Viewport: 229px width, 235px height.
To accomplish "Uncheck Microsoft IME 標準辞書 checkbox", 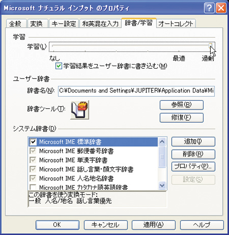I will tap(33, 142).
